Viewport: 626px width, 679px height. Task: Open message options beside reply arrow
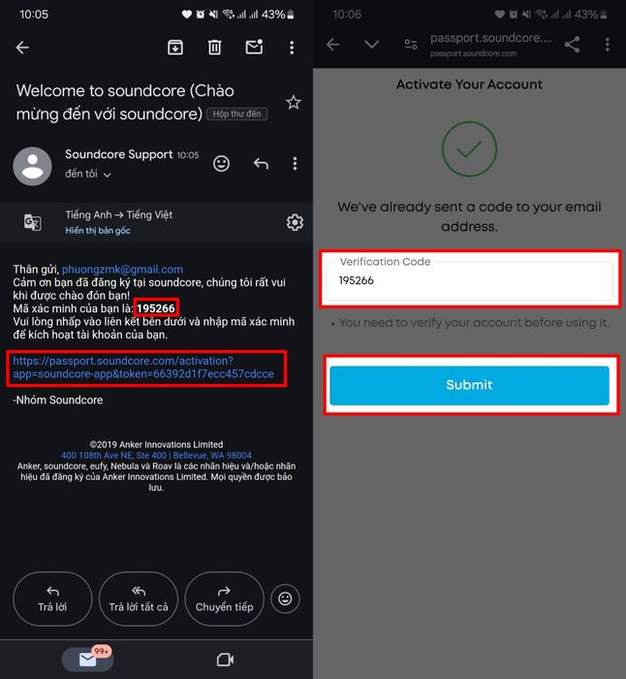(x=295, y=164)
